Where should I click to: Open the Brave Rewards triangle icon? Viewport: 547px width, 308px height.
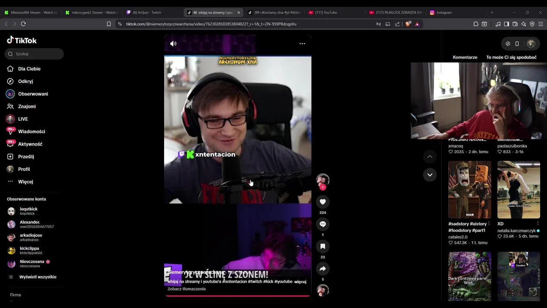417,24
